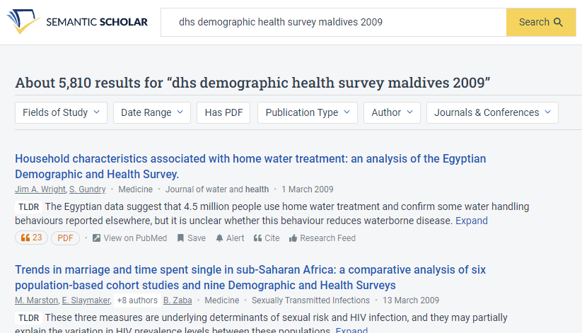
Task: Click the Semantic Scholar logo icon
Action: click(22, 21)
